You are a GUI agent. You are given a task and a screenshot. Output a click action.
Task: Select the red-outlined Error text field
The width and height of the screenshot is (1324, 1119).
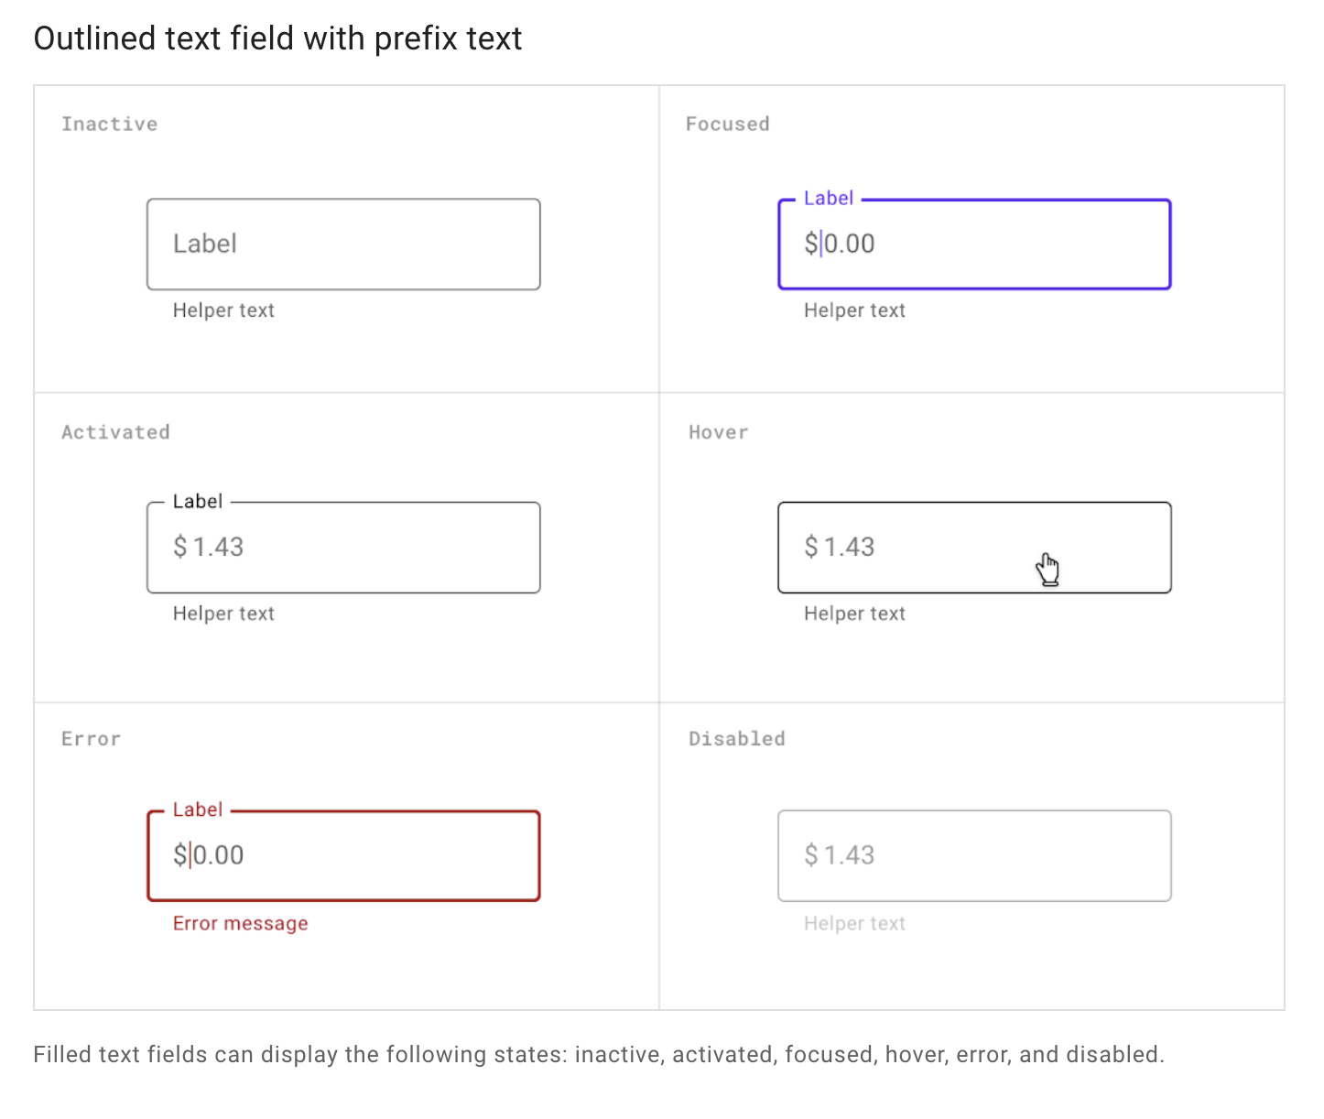tap(343, 855)
